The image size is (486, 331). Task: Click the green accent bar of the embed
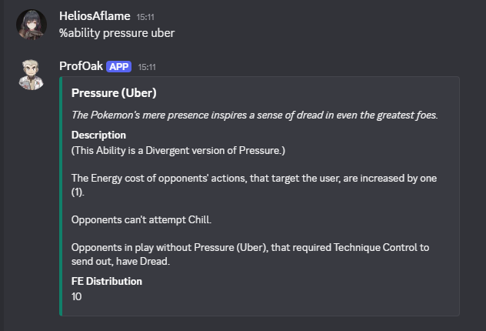[61, 196]
